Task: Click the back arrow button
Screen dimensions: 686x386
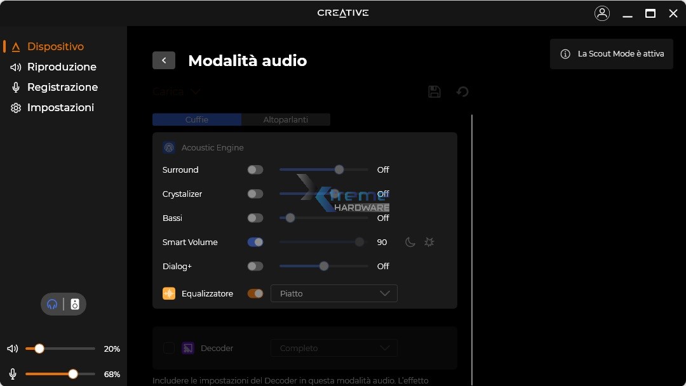Action: pyautogui.click(x=164, y=60)
